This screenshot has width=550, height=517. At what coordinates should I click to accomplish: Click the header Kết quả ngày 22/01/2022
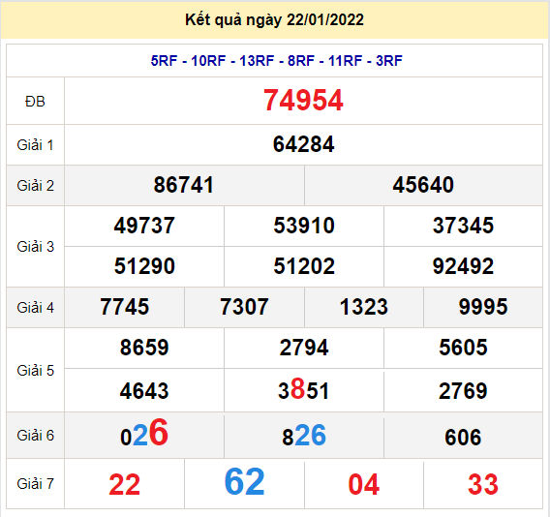click(x=274, y=20)
